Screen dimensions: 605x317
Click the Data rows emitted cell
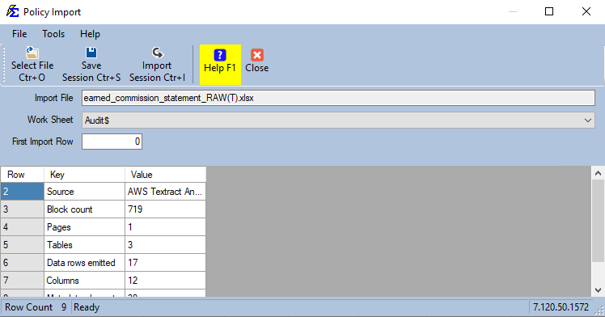84,263
